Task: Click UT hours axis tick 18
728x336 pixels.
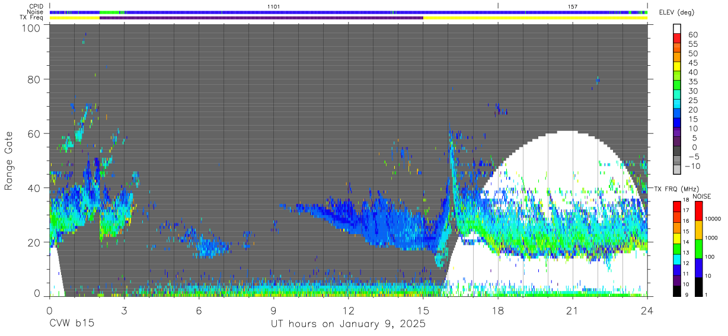Action: [498, 310]
